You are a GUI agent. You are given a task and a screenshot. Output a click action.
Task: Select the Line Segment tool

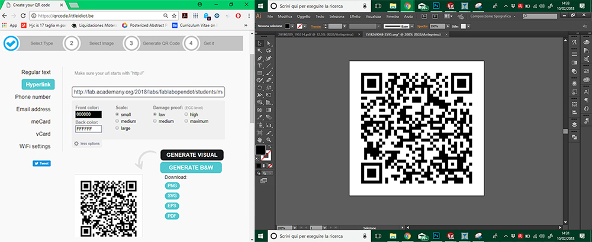coord(269,66)
